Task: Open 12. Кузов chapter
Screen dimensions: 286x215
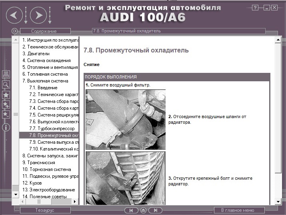Action: coord(32,183)
